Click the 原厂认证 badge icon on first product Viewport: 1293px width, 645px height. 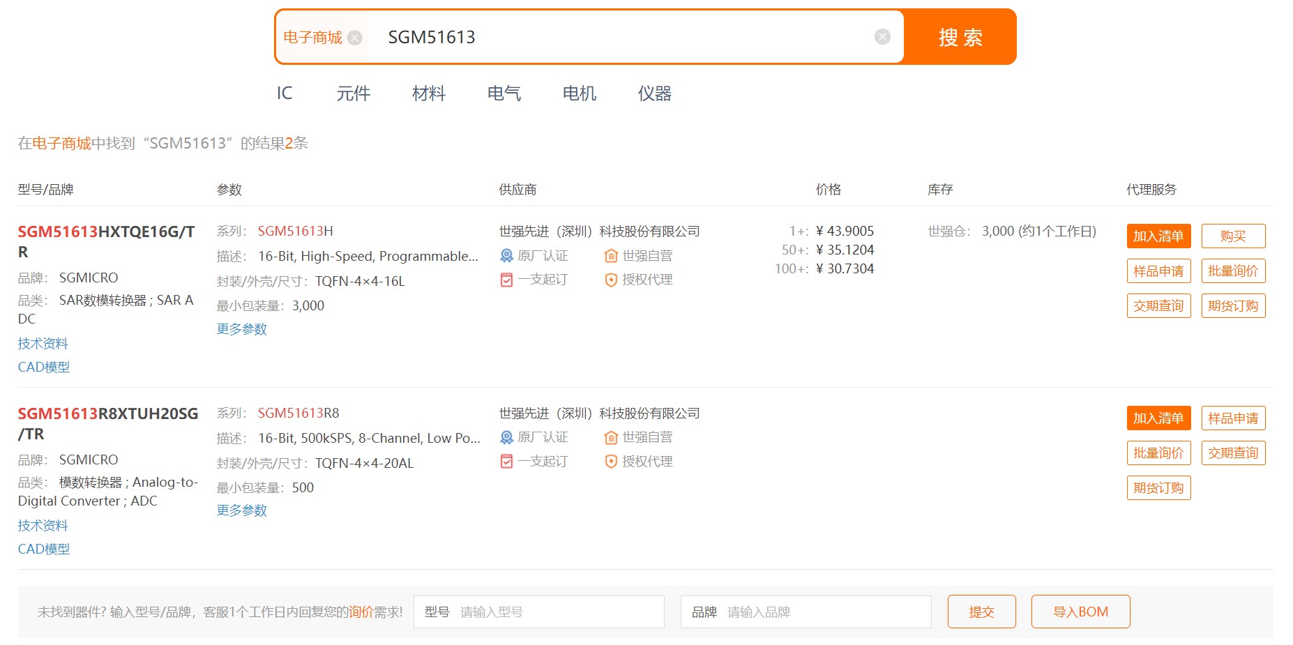pyautogui.click(x=506, y=255)
